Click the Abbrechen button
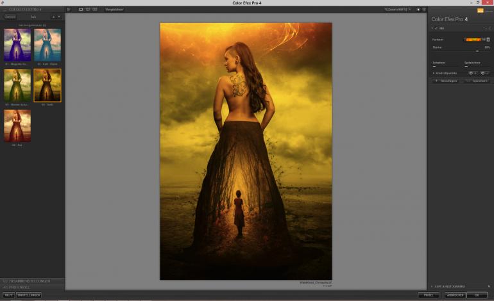Screen dimensions: 494x301 click(455, 295)
